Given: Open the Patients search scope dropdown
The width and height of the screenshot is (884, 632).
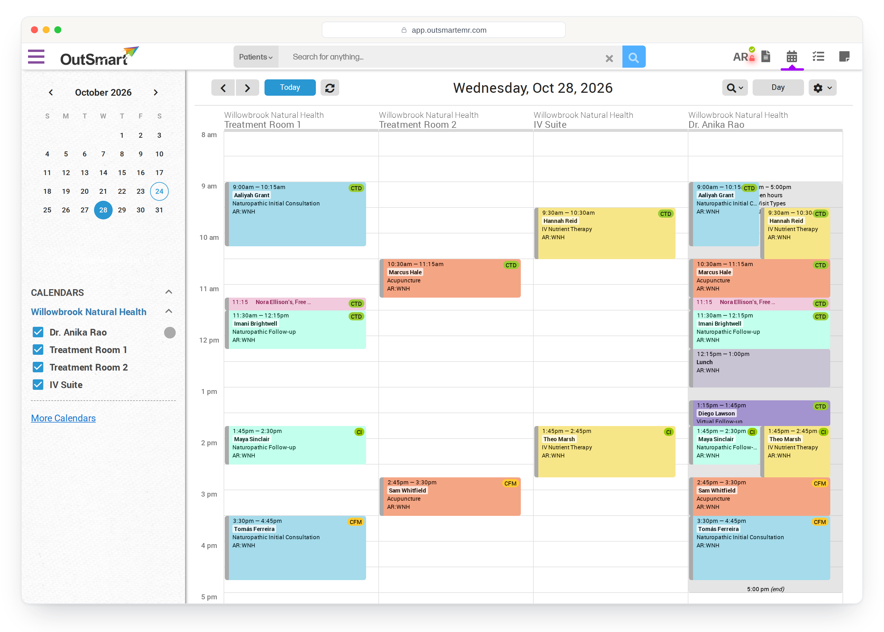Looking at the screenshot, I should [x=256, y=57].
